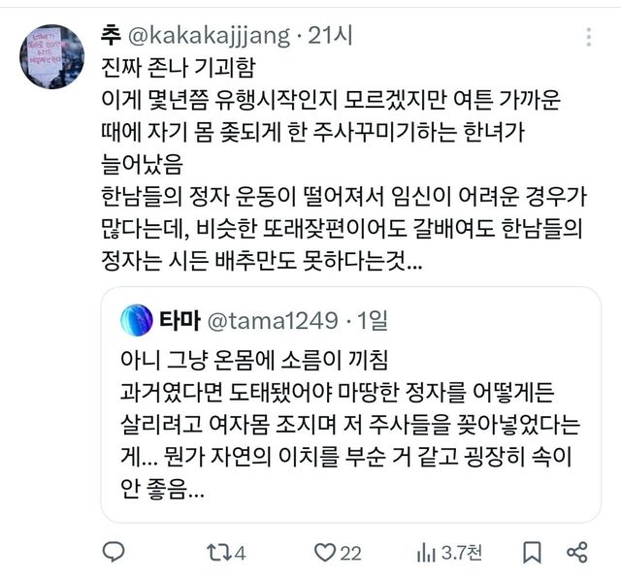Viewport: 621px width, 578px height.
Task: Click the like count 22
Action: click(x=350, y=553)
